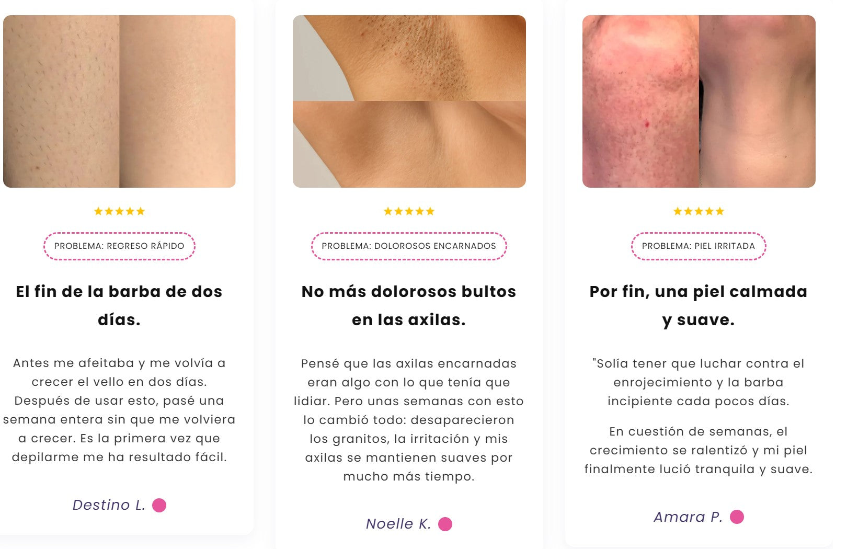847x549 pixels.
Task: Click the five-star rating above Regreso Rápido
Action: pos(119,211)
